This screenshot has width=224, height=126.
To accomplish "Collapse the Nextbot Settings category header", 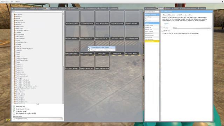I will [152, 15].
